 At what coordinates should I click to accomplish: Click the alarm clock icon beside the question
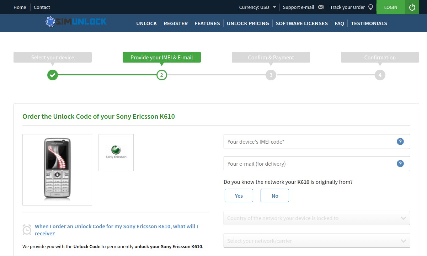click(x=27, y=230)
